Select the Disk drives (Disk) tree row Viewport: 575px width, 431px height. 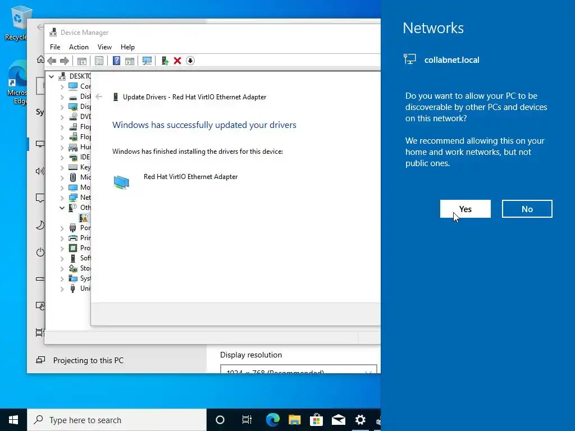tap(79, 97)
